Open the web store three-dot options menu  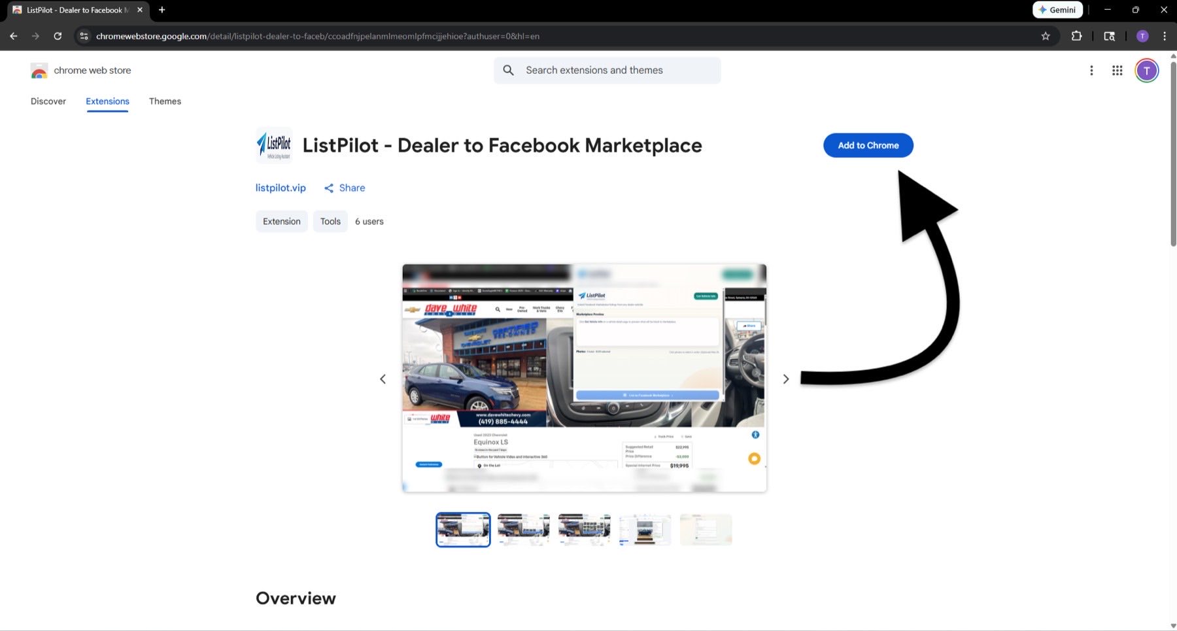coord(1091,70)
